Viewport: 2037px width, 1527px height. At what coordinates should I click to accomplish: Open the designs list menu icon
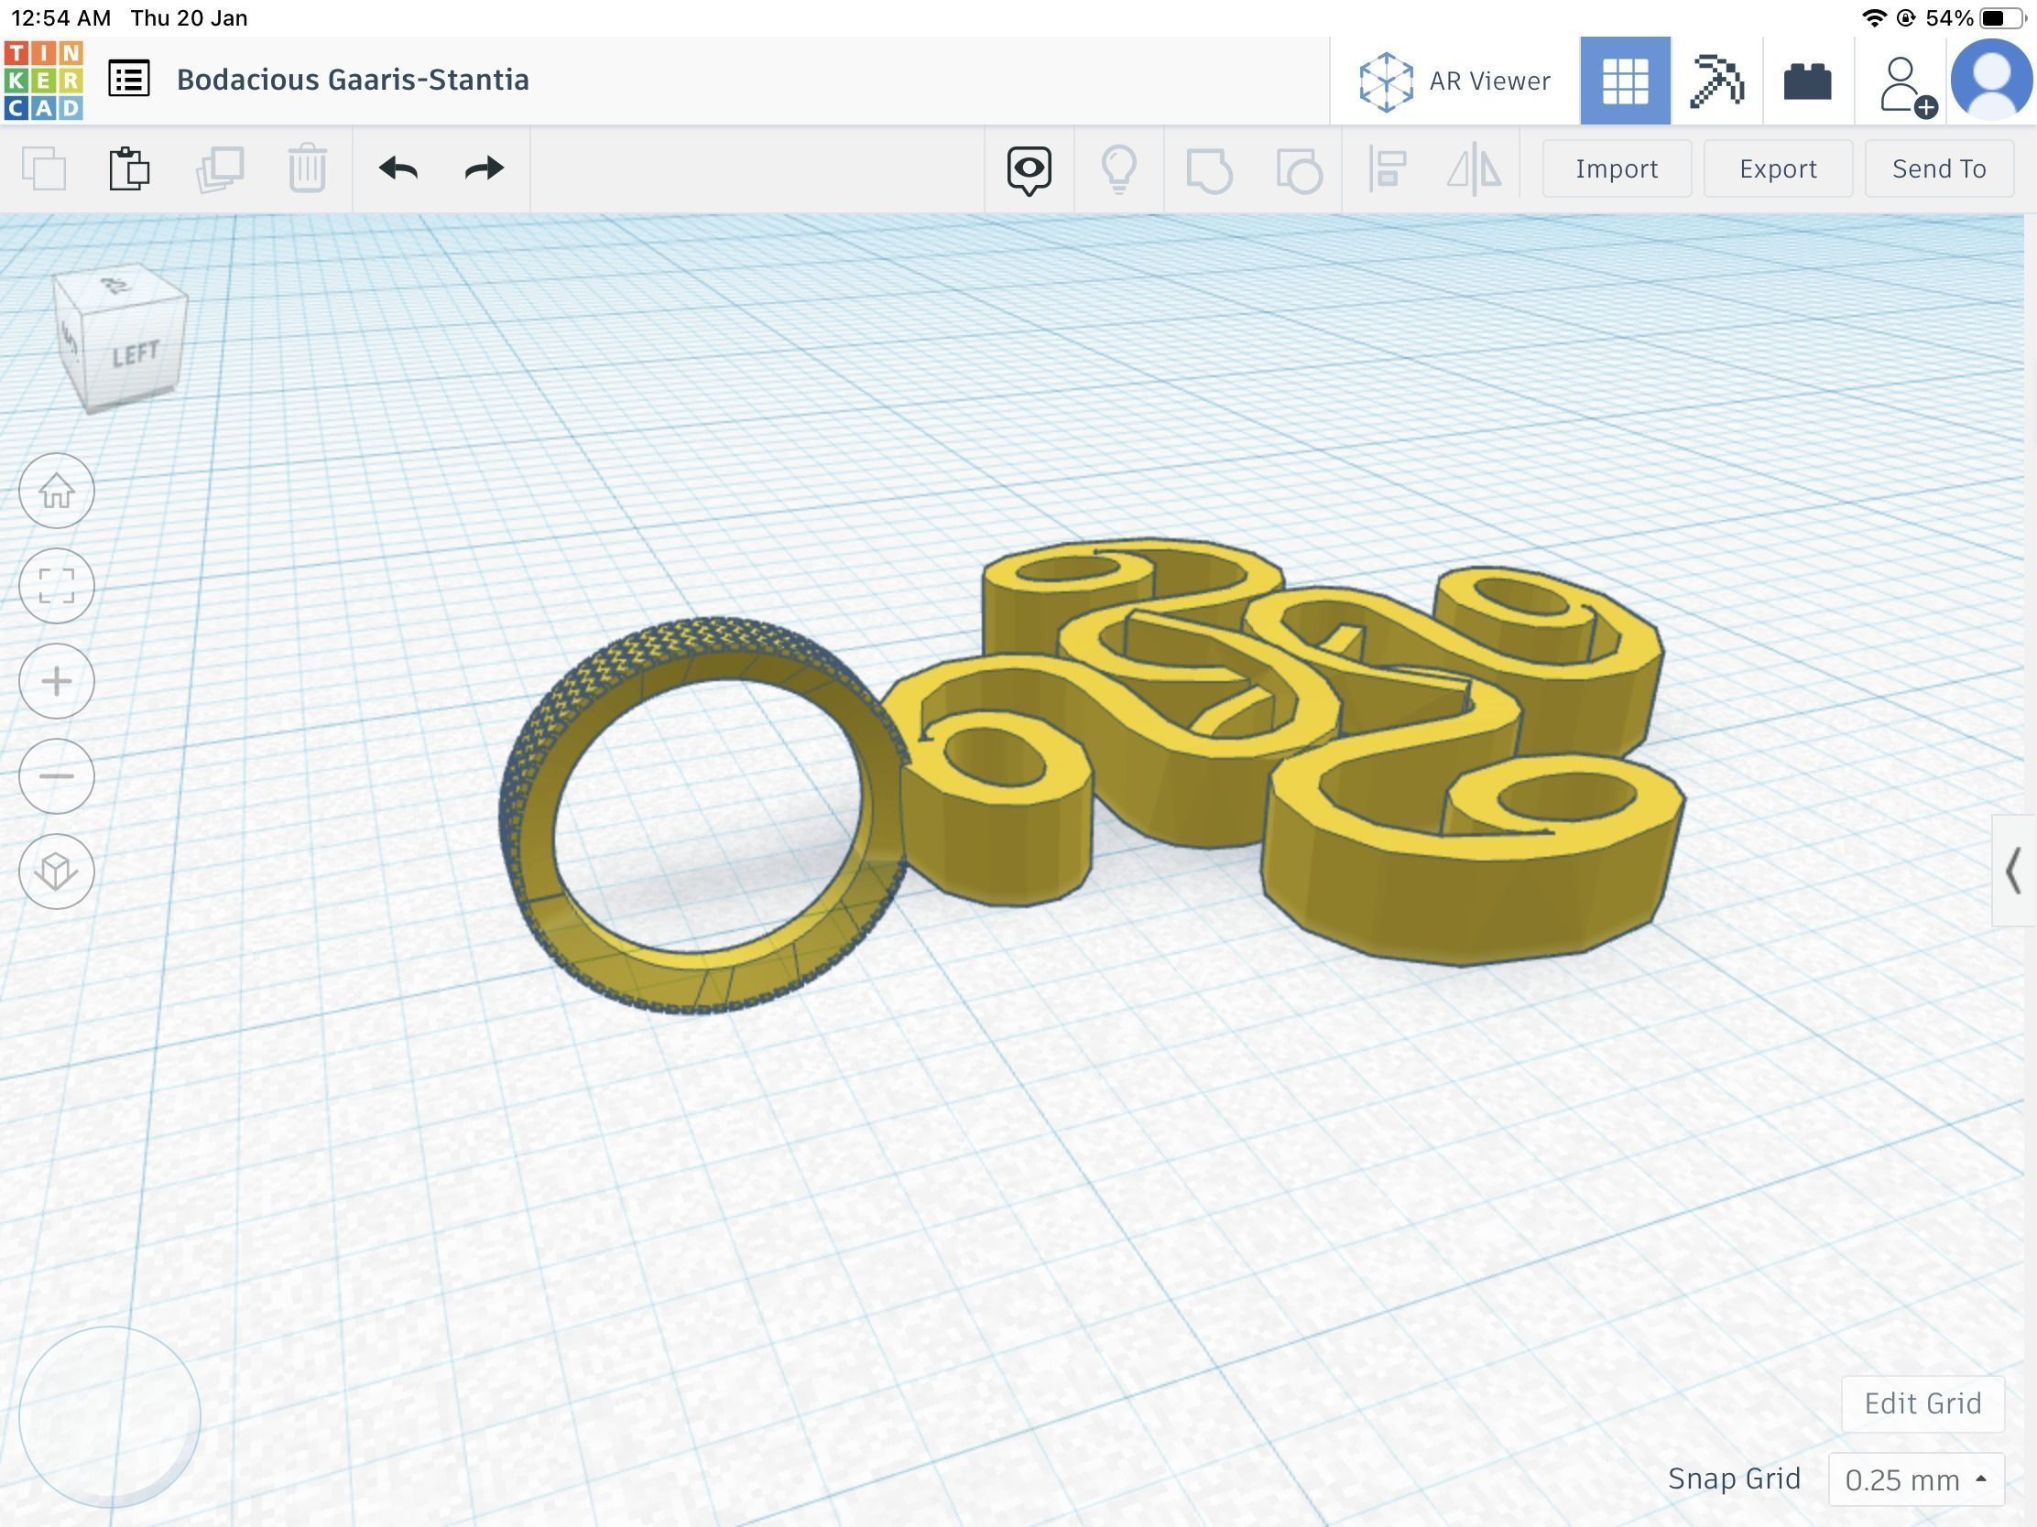tap(129, 79)
